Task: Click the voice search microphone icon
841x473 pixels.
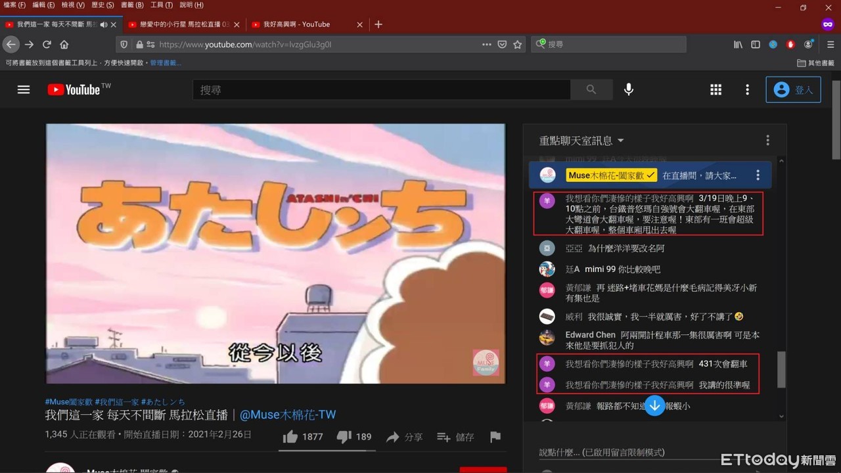Action: click(x=629, y=90)
